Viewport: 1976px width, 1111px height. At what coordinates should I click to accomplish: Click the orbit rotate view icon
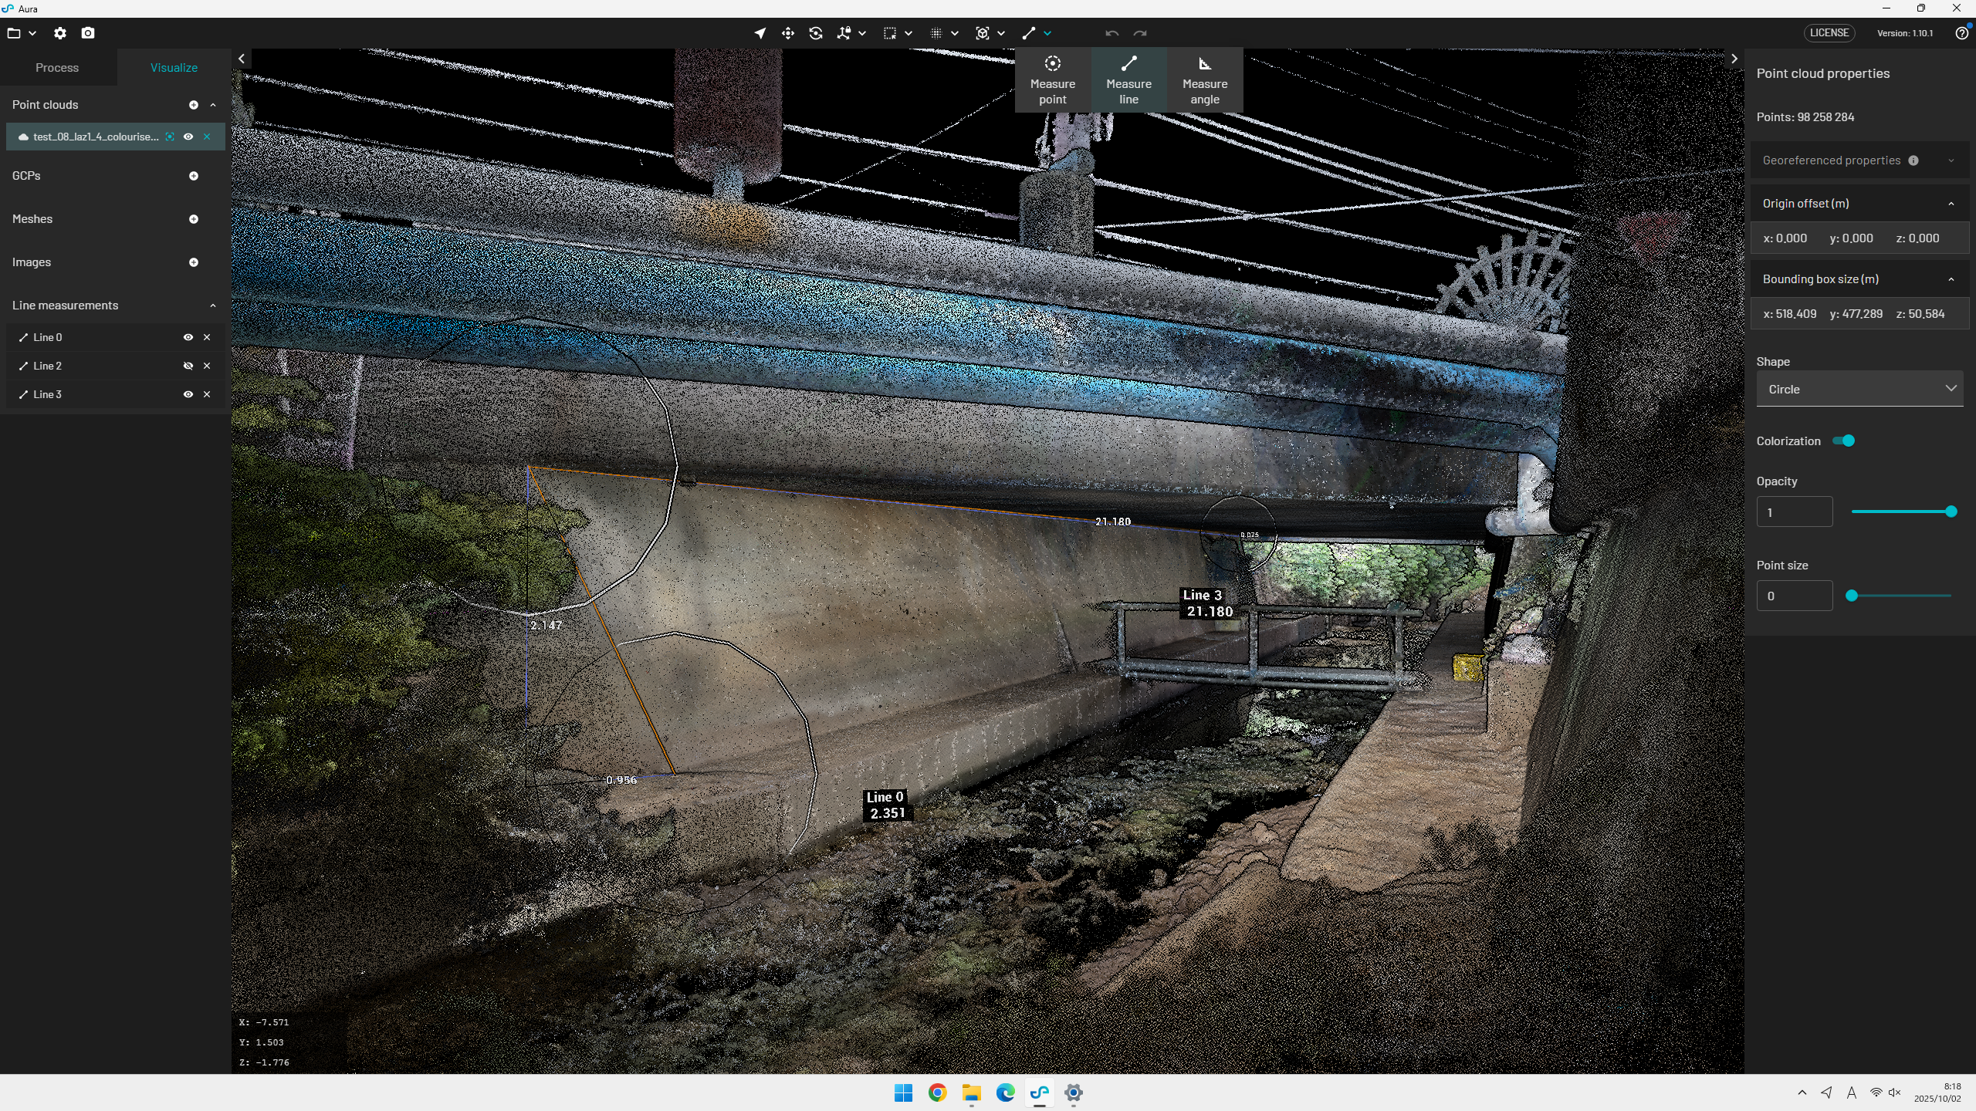[816, 33]
